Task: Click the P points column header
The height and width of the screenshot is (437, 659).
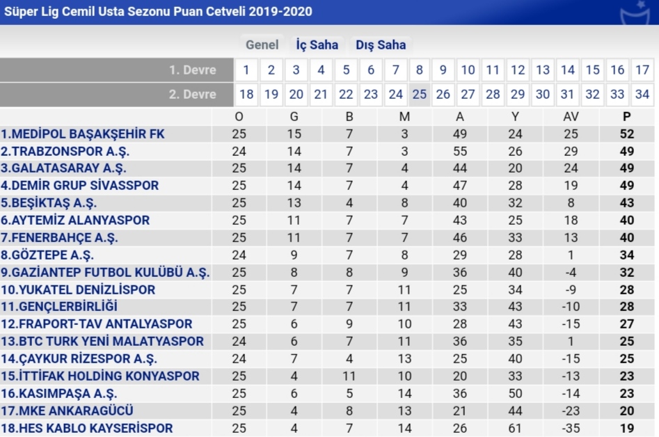Action: coord(627,117)
